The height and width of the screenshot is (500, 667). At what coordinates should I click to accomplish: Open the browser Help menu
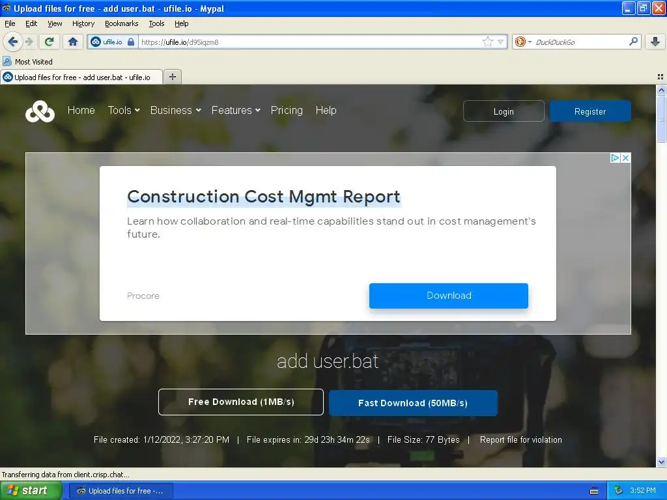pos(181,23)
